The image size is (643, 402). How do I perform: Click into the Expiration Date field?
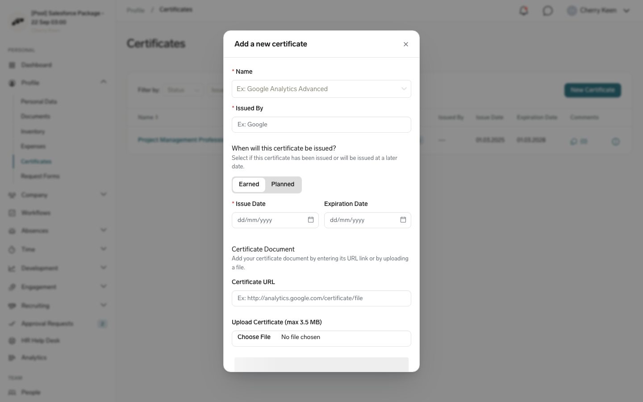pyautogui.click(x=367, y=220)
